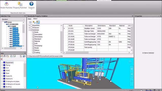Select the /D1201 item in Selection Tree
The width and height of the screenshot is (162, 91).
point(16,30)
